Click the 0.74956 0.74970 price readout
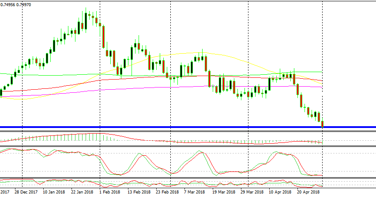376x197 pixels. (16, 4)
